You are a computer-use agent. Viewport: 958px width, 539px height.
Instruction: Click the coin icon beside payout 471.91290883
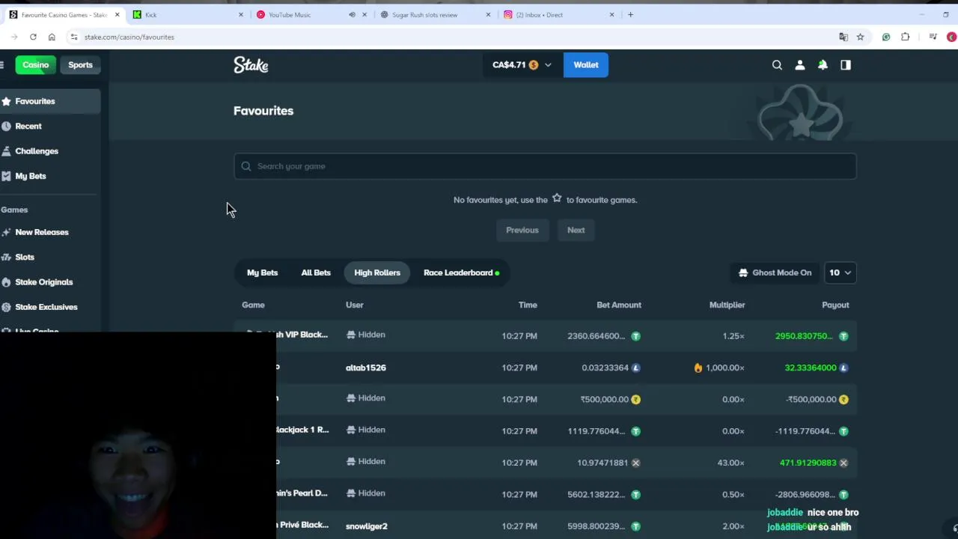[x=843, y=463]
